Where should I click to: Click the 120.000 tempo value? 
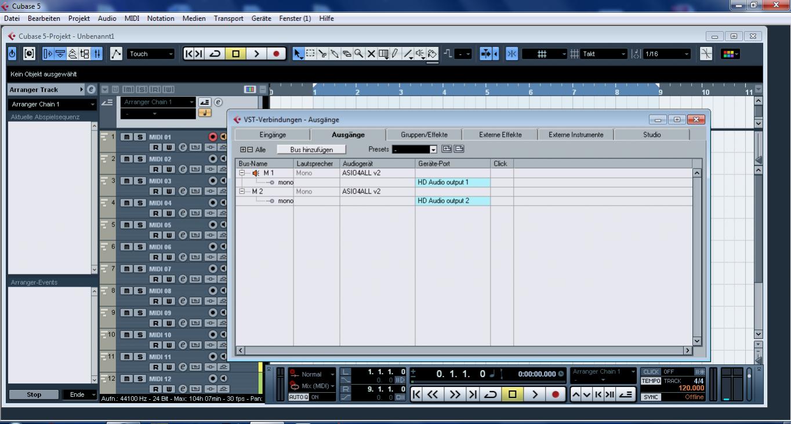(x=691, y=388)
